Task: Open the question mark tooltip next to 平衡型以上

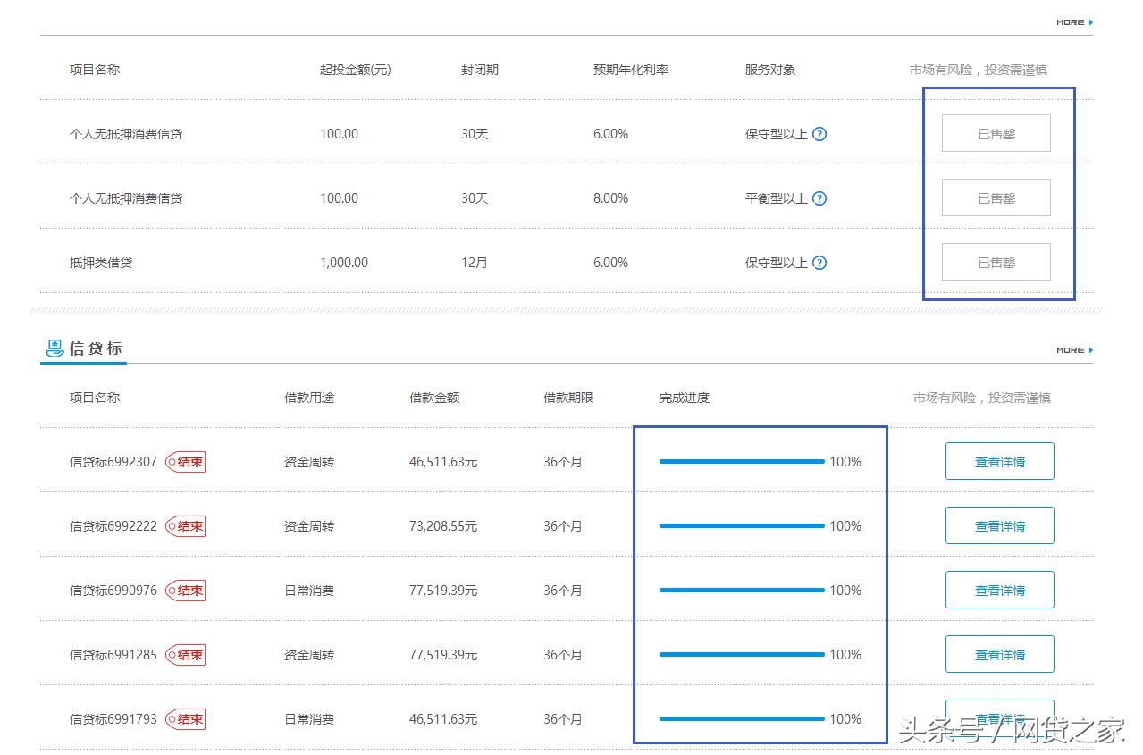Action: (x=819, y=198)
